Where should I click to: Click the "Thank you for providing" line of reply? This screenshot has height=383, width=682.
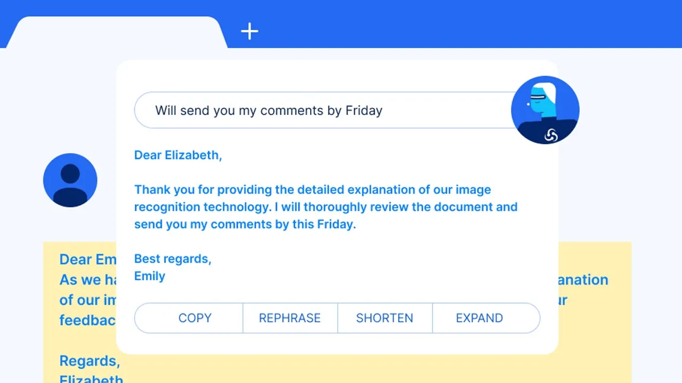[x=312, y=190]
